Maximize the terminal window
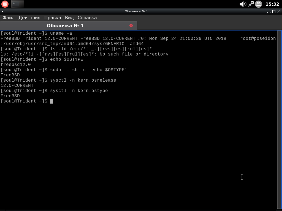Viewport: 282px width, 211px height. point(274,12)
